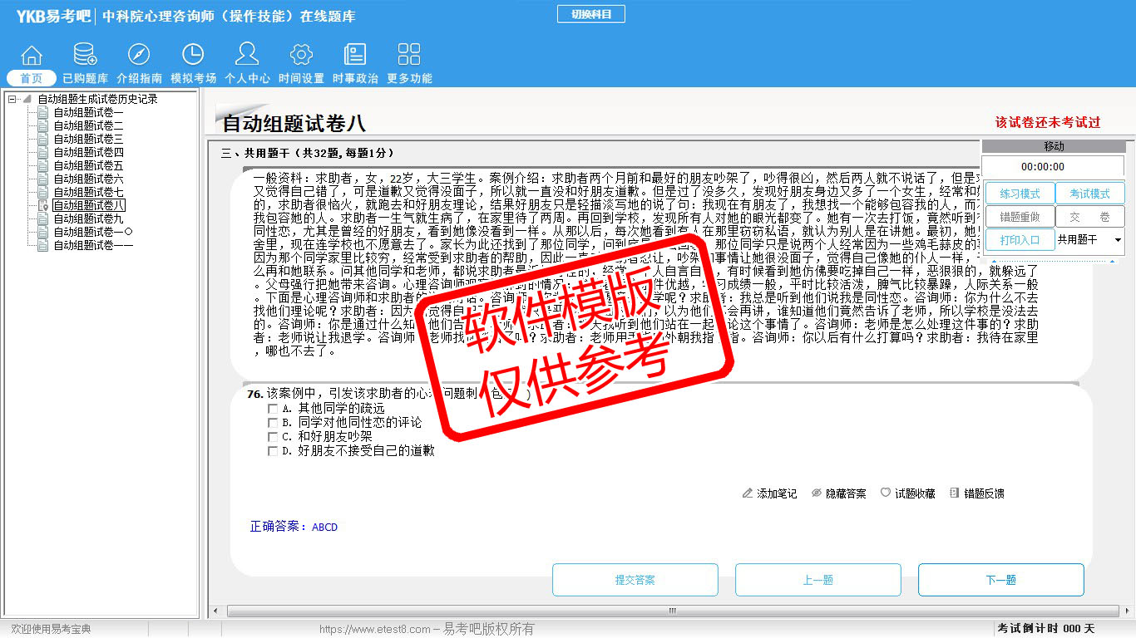Viewport: 1136px width, 638px height.
Task: Open the 时事政治 news icon
Action: pyautogui.click(x=355, y=56)
